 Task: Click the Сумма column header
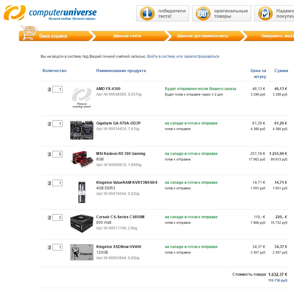(x=281, y=71)
